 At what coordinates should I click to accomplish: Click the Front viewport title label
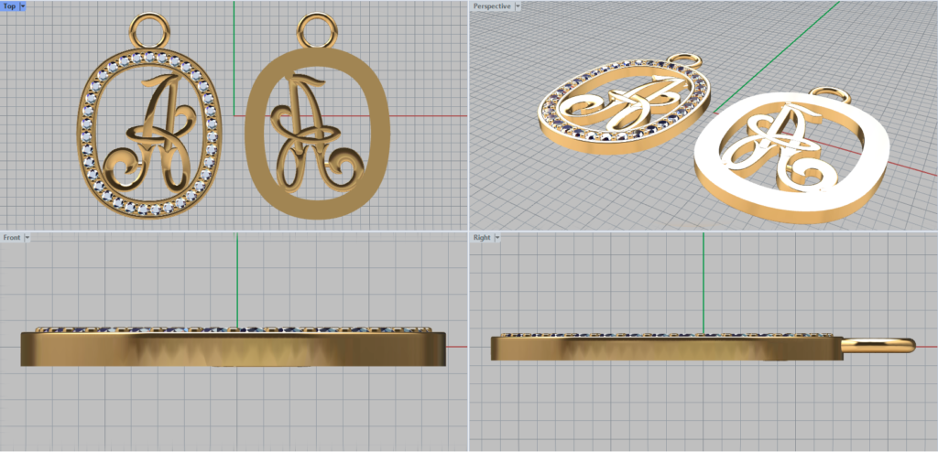[x=12, y=238]
